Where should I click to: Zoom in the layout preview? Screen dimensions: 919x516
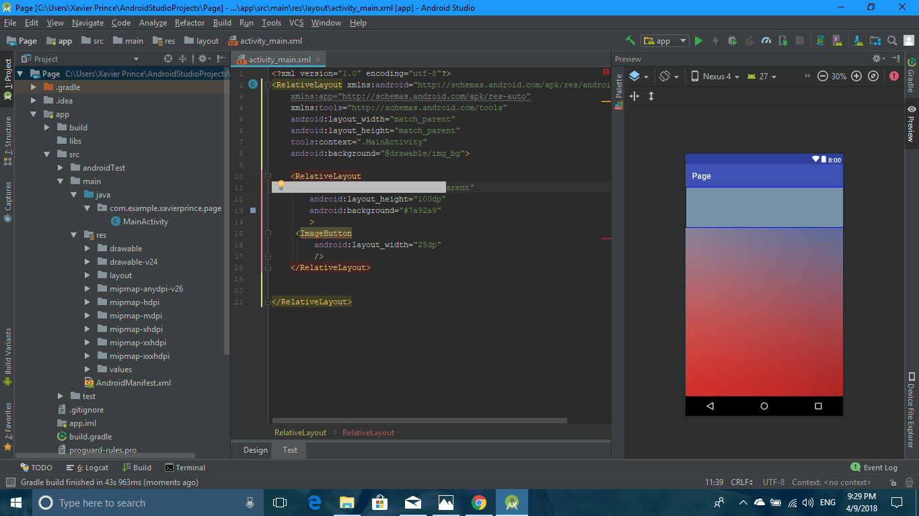[x=856, y=77]
